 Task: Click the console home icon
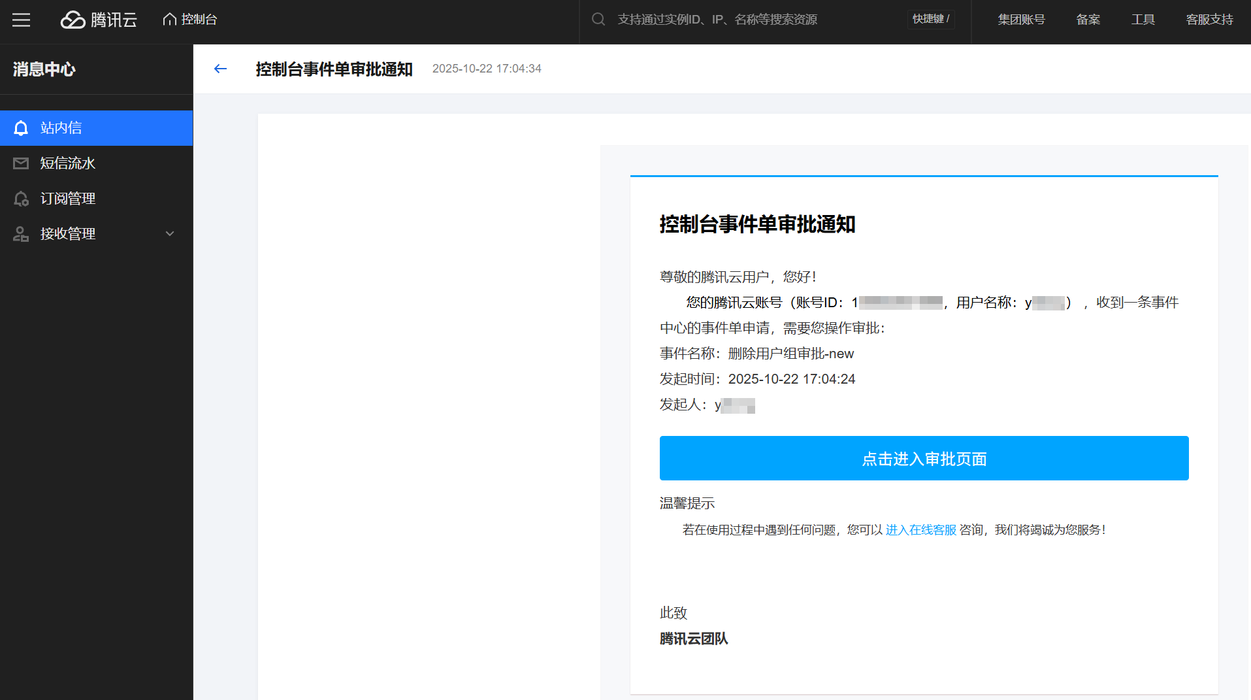[170, 20]
